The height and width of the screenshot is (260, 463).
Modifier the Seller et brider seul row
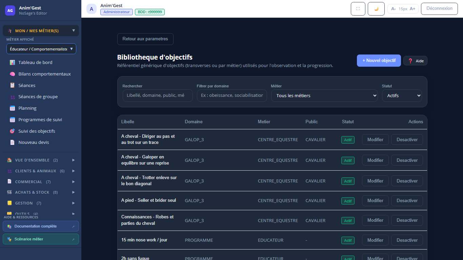click(375, 200)
